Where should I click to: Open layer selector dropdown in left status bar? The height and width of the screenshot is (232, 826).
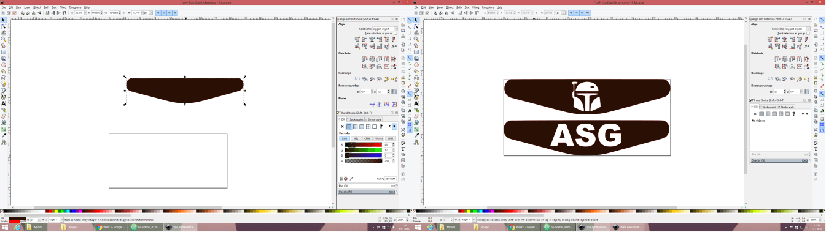[x=55, y=220]
